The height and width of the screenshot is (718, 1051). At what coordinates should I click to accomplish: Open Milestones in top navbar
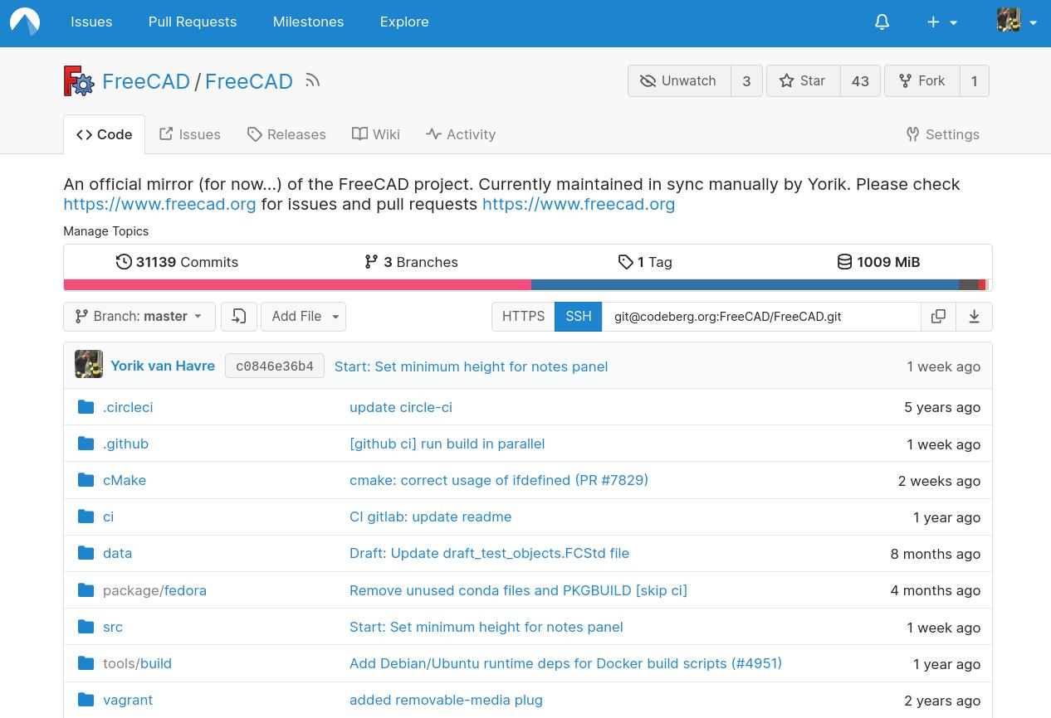click(308, 22)
